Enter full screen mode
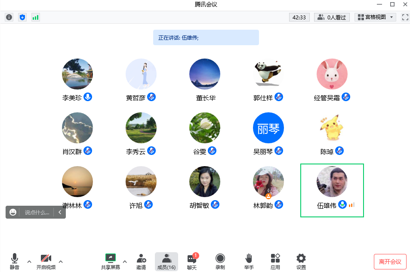The height and width of the screenshot is (272, 410). pyautogui.click(x=404, y=17)
